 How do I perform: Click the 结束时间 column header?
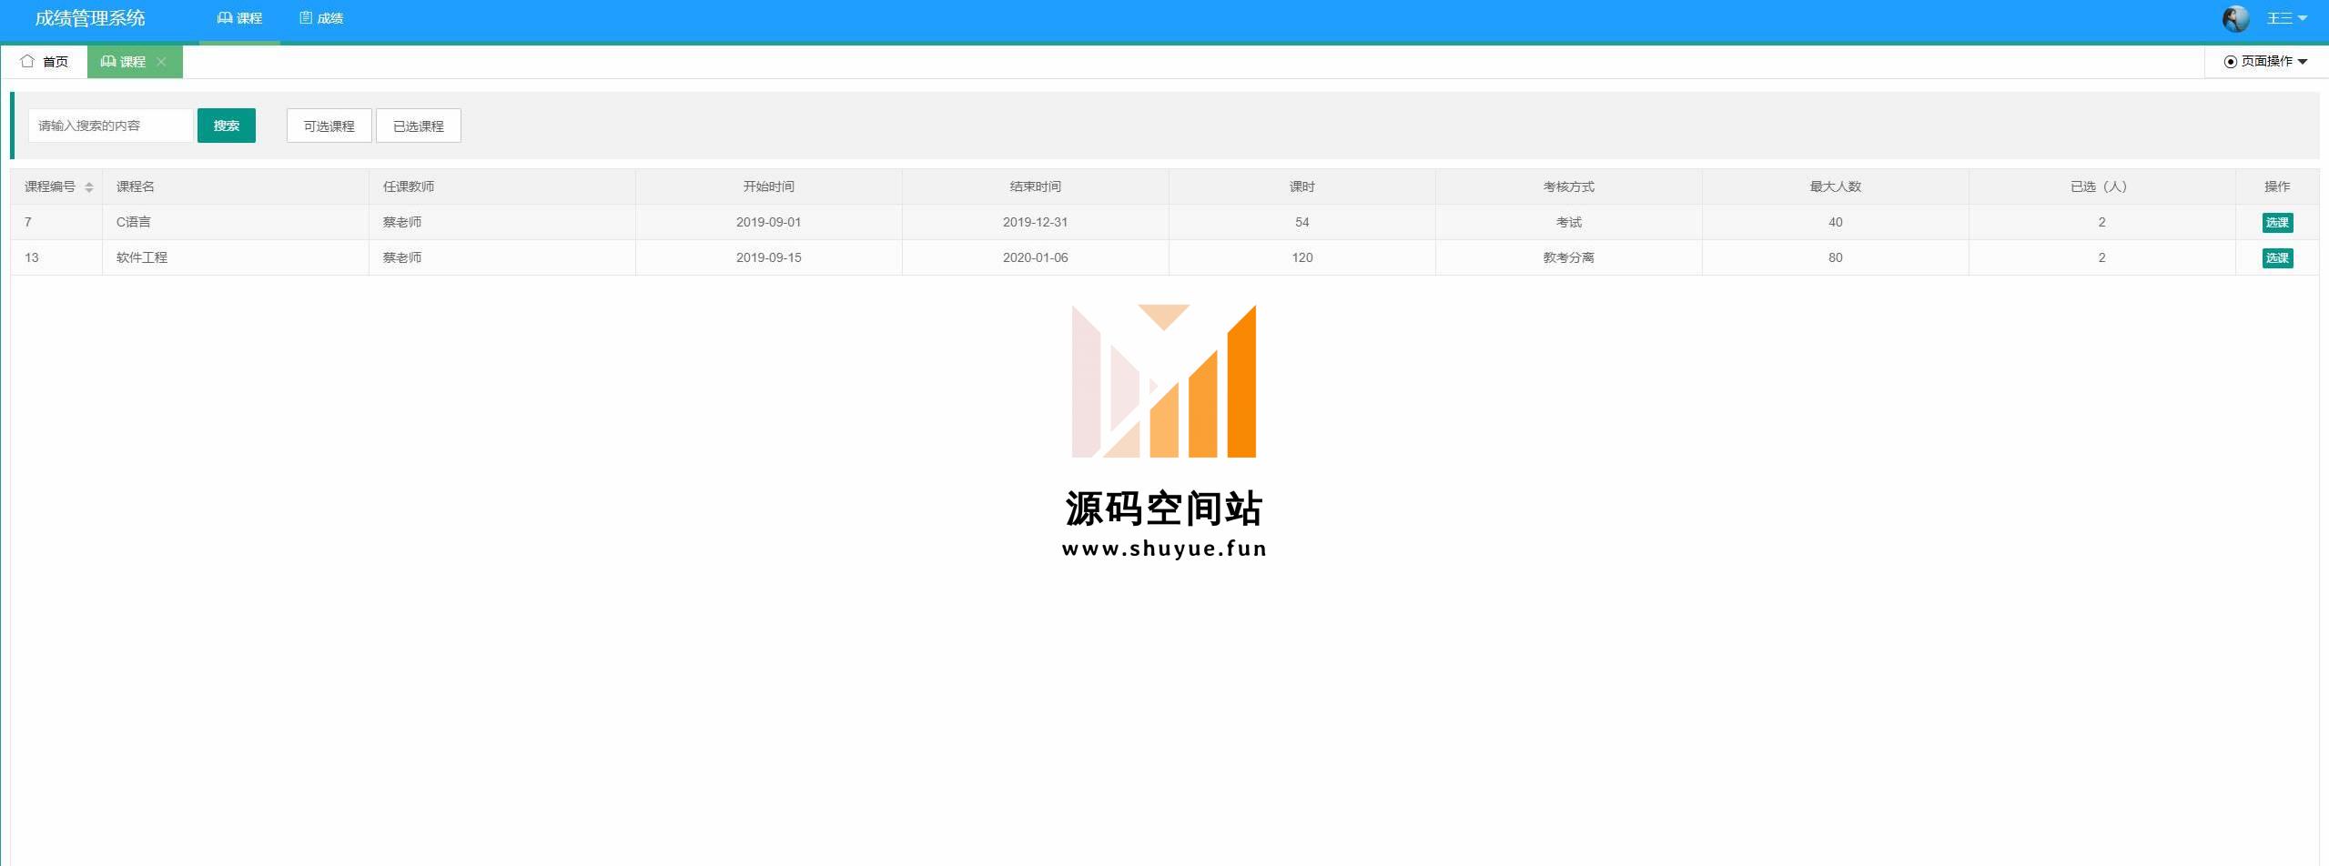[1036, 186]
